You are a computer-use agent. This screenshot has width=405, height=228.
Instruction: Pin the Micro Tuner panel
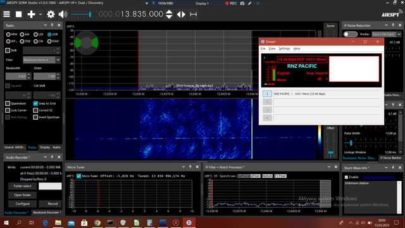point(190,167)
